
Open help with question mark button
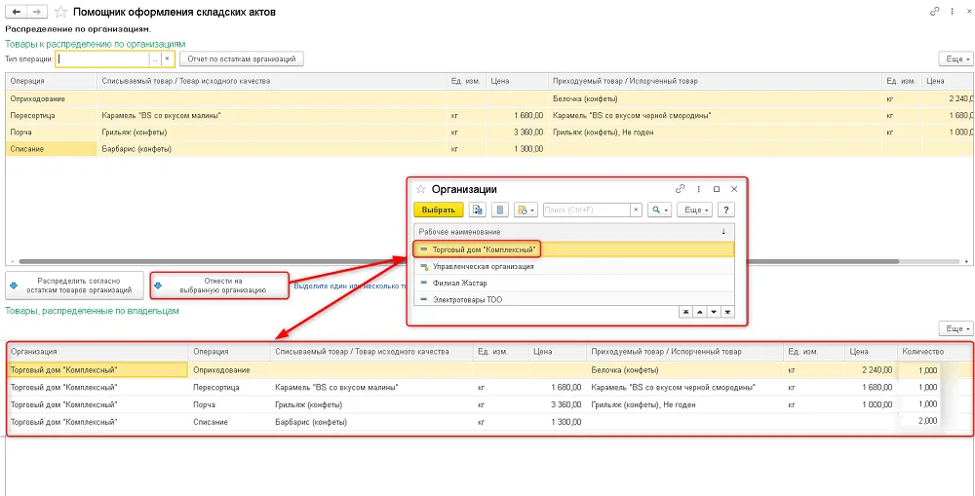coord(726,210)
